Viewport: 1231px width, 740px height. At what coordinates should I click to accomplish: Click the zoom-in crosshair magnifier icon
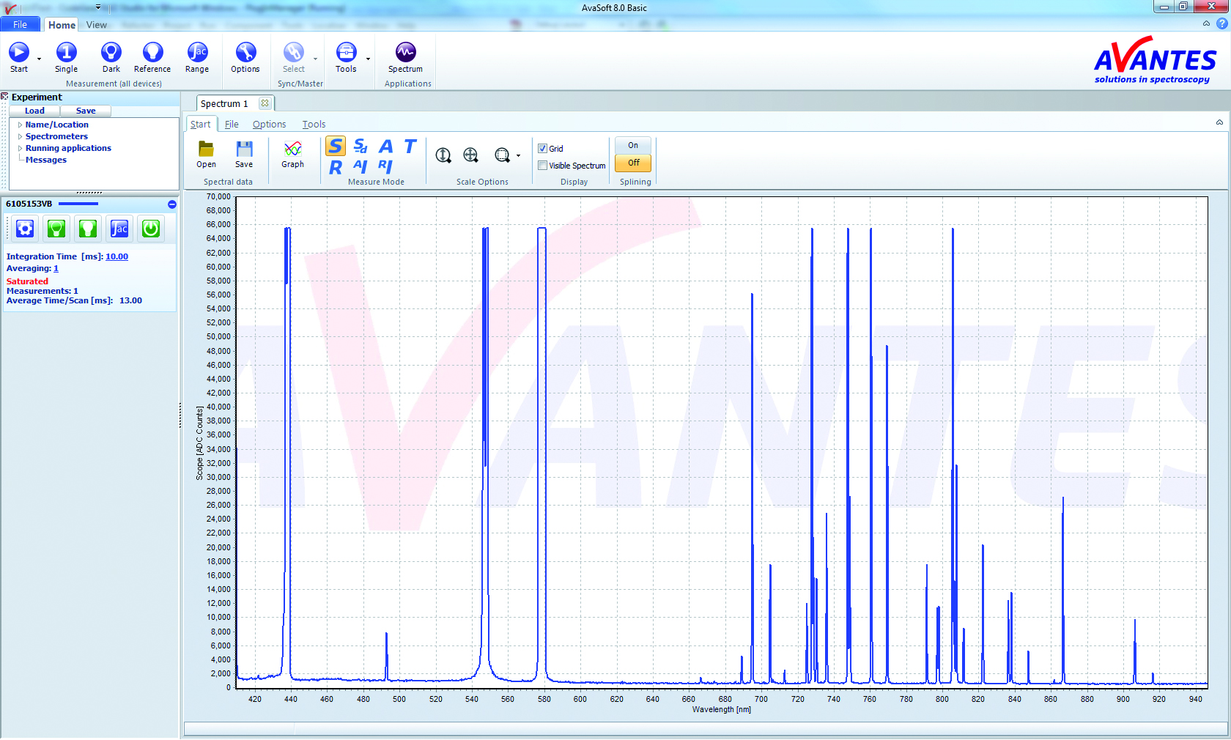click(x=471, y=155)
